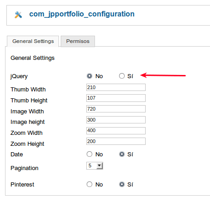Click the Pagination dropdown arrow button
The image size is (210, 208).
(100, 165)
